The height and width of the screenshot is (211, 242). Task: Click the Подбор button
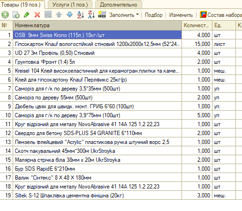(154, 15)
